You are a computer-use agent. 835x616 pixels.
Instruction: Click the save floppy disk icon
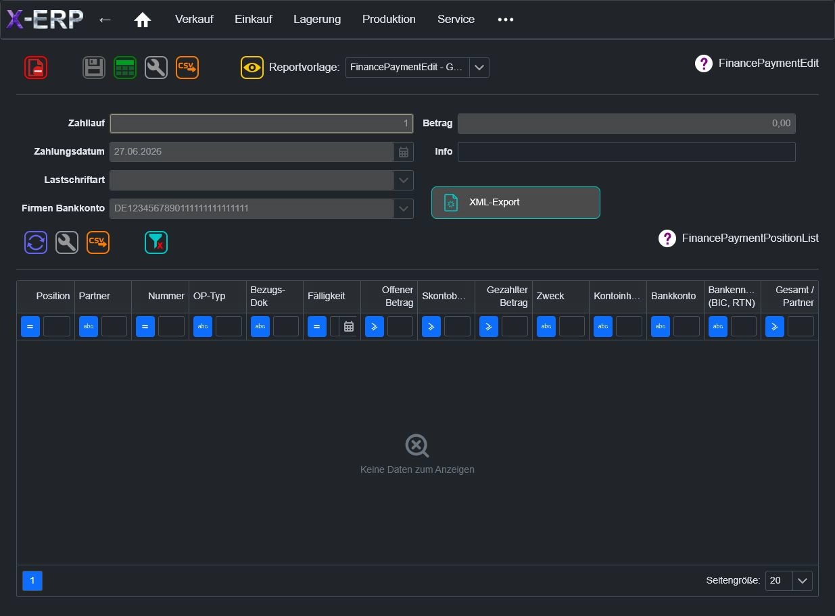coord(94,68)
